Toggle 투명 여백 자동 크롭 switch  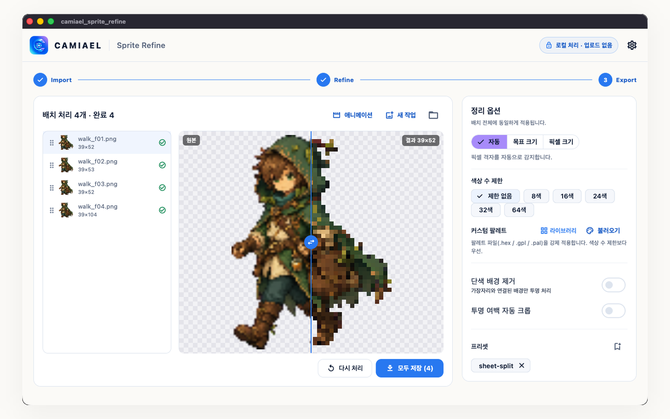[x=613, y=311]
